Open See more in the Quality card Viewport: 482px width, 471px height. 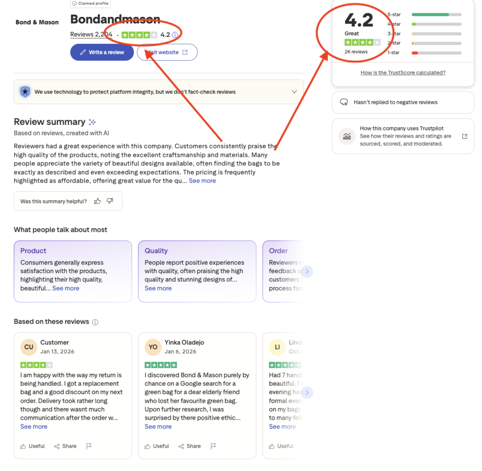coord(158,288)
